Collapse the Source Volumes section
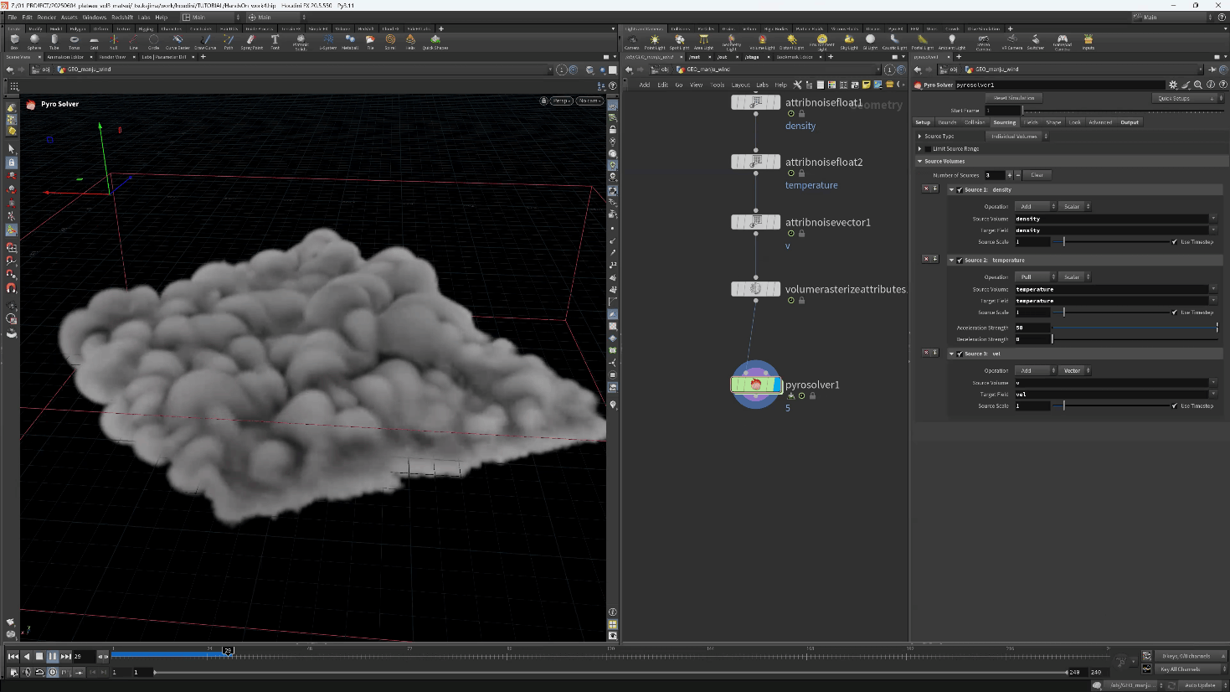Screen dimensions: 1230x692 pyautogui.click(x=920, y=161)
